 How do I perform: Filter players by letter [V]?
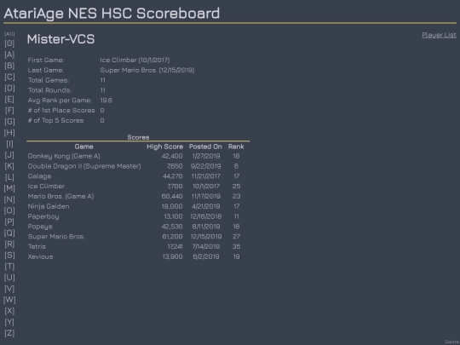point(9,289)
